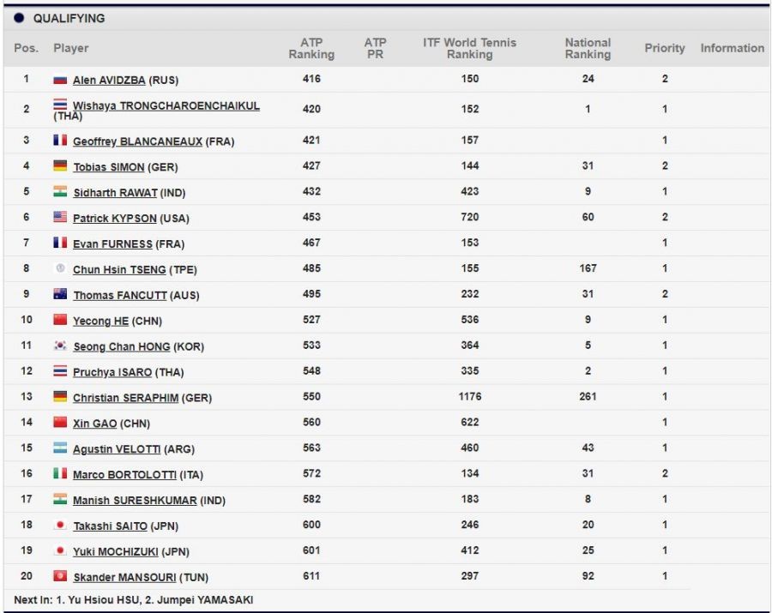Image resolution: width=772 pixels, height=613 pixels.
Task: Click the ATP Ranking column header
Action: pos(311,48)
